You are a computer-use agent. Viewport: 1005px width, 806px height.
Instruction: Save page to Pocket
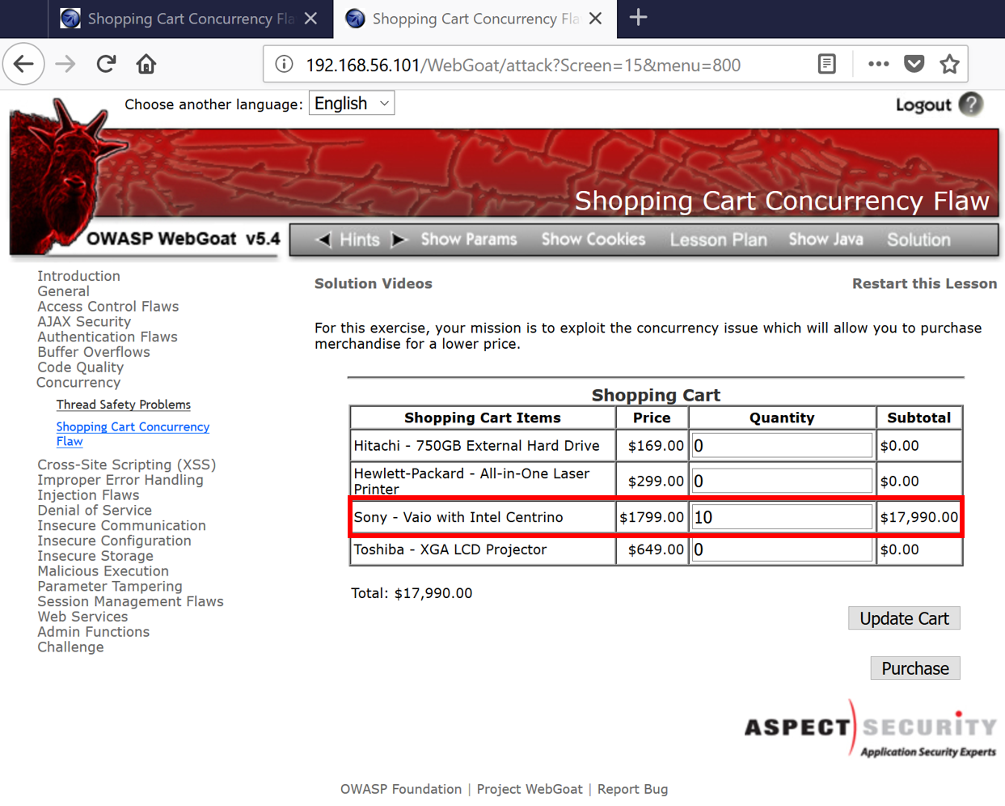click(x=914, y=64)
